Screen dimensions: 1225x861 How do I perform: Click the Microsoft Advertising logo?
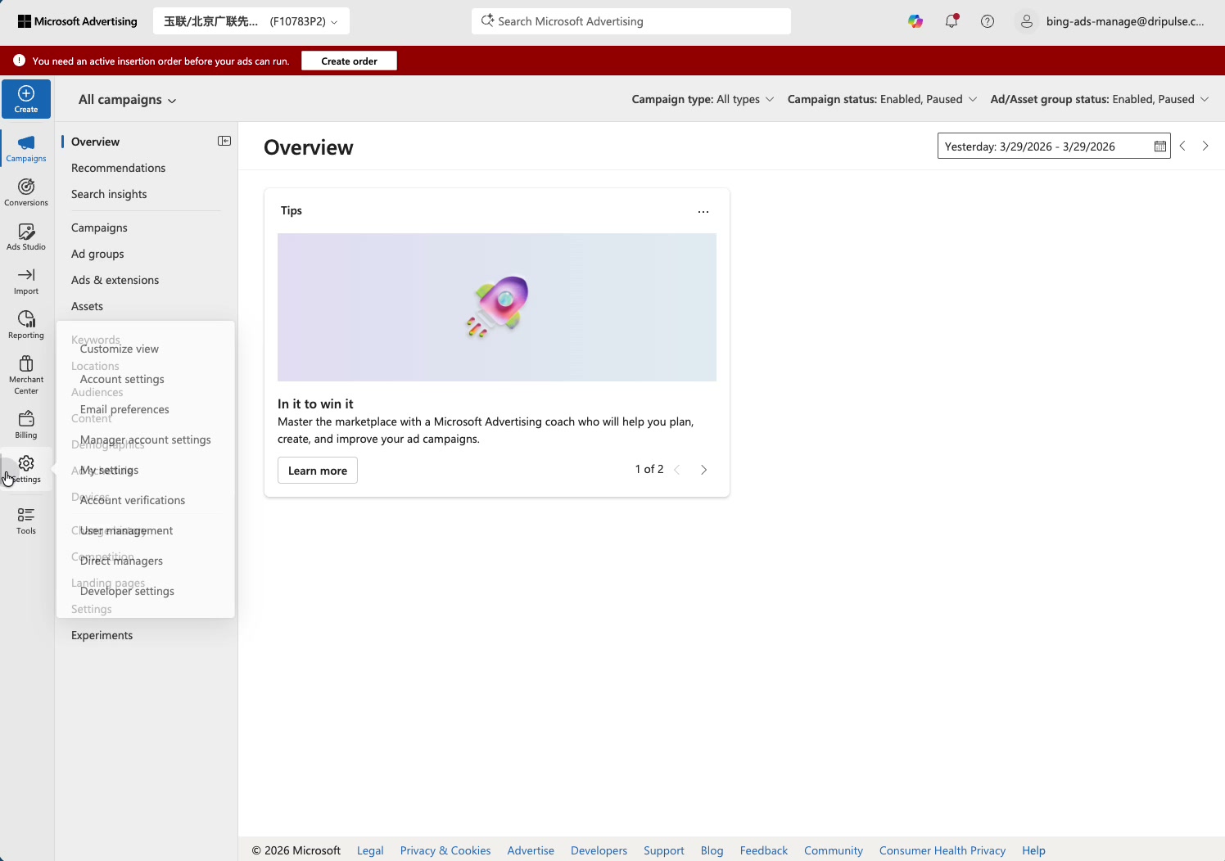point(78,21)
